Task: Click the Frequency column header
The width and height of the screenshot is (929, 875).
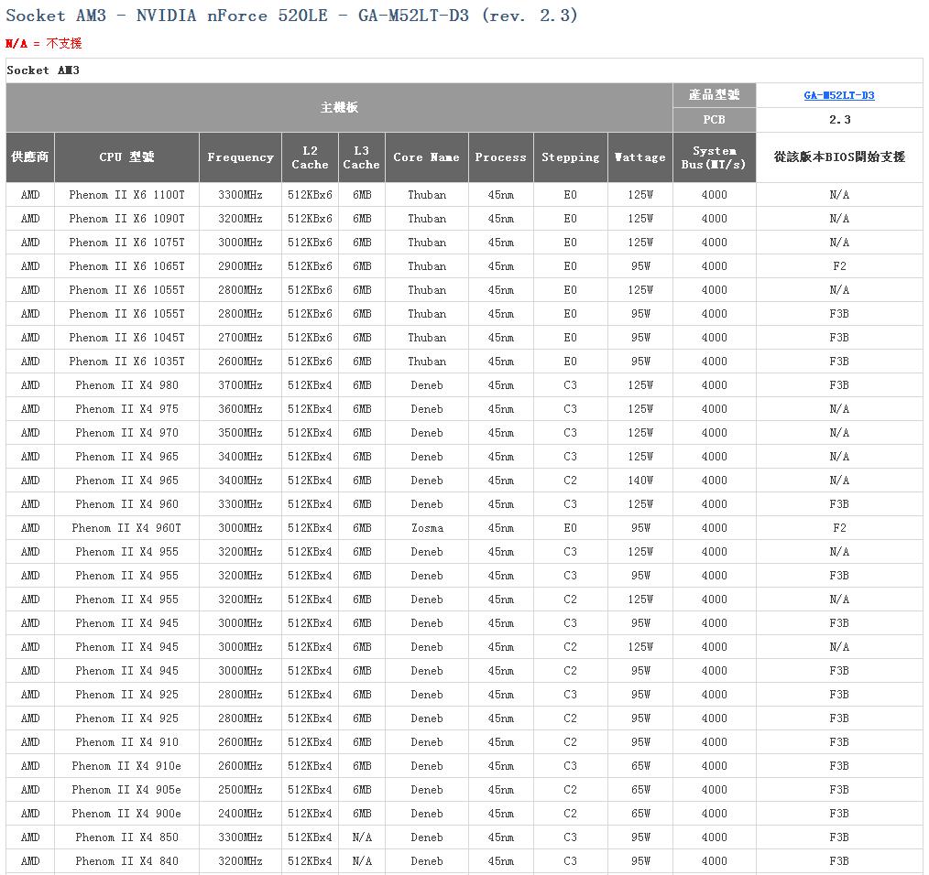Action: click(x=240, y=157)
